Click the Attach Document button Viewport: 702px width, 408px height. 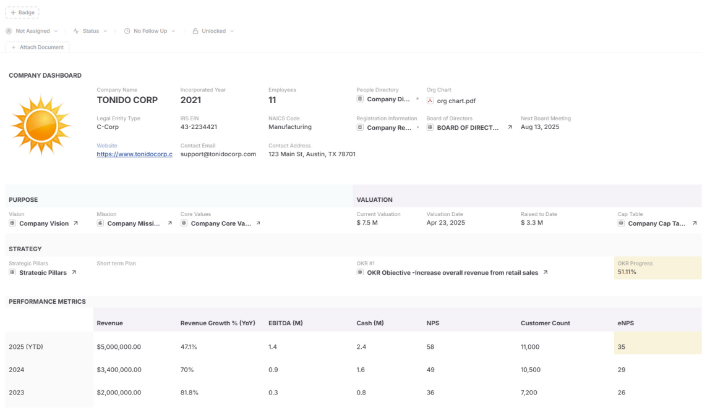[38, 47]
